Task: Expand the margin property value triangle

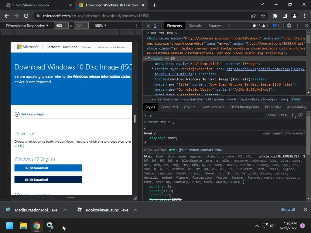Action: point(165,187)
